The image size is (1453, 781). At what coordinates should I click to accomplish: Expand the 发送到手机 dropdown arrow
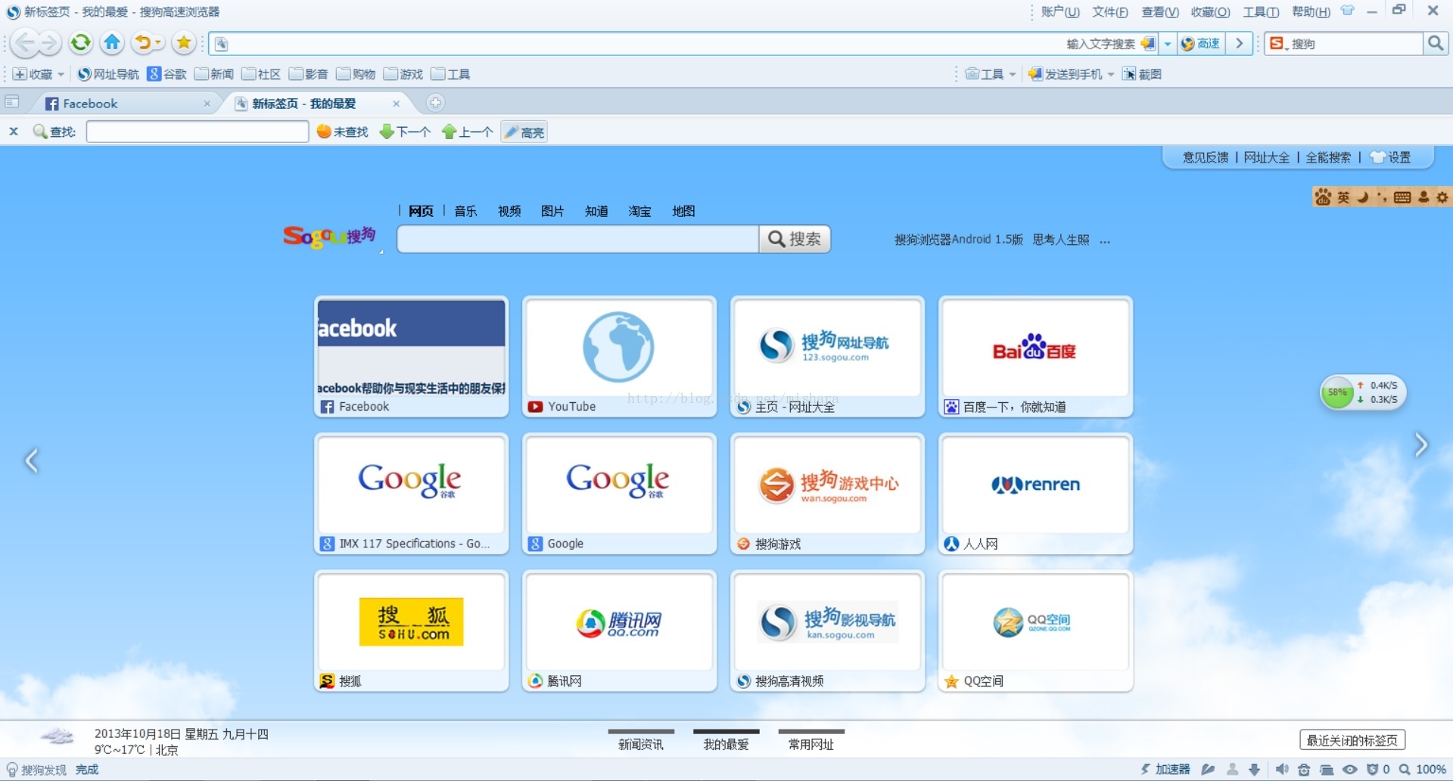point(1110,73)
